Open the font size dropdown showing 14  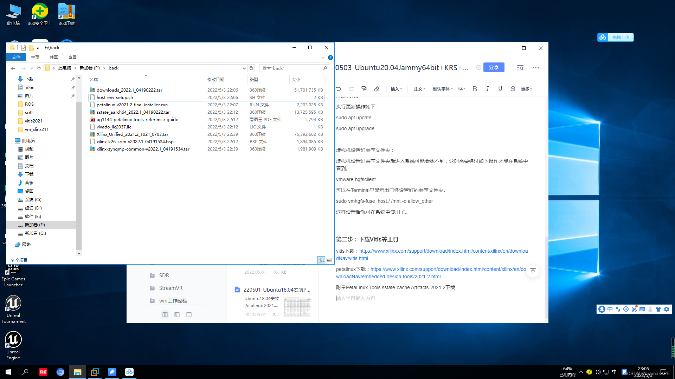461,89
